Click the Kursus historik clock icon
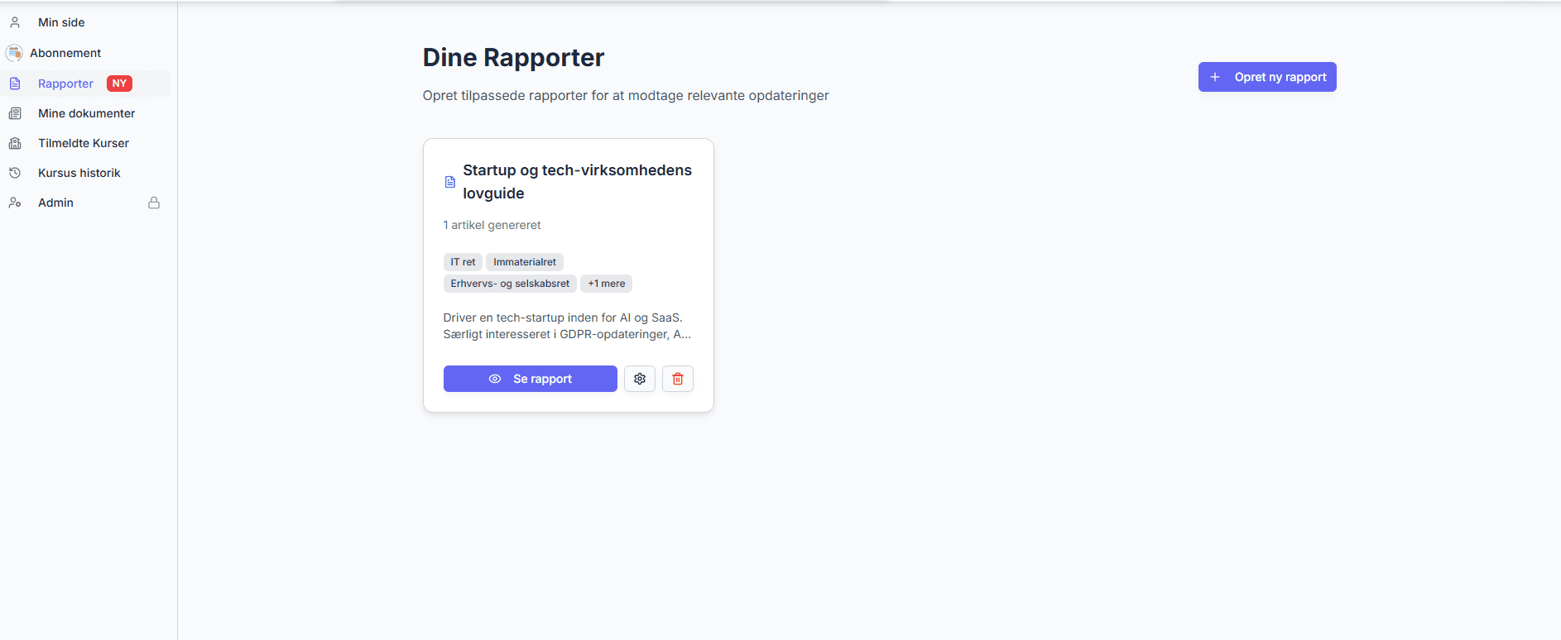 pyautogui.click(x=15, y=173)
